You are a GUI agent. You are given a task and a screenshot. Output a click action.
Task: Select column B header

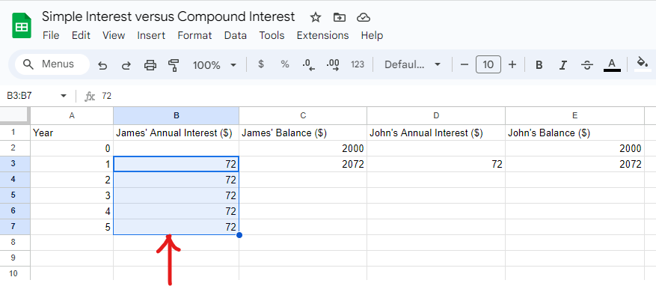[176, 115]
